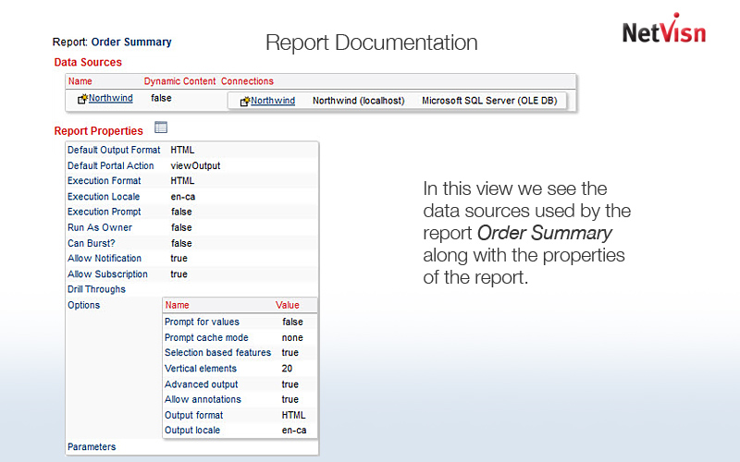The width and height of the screenshot is (740, 462).
Task: Open the Northwind data source link under Name
Action: (x=110, y=98)
